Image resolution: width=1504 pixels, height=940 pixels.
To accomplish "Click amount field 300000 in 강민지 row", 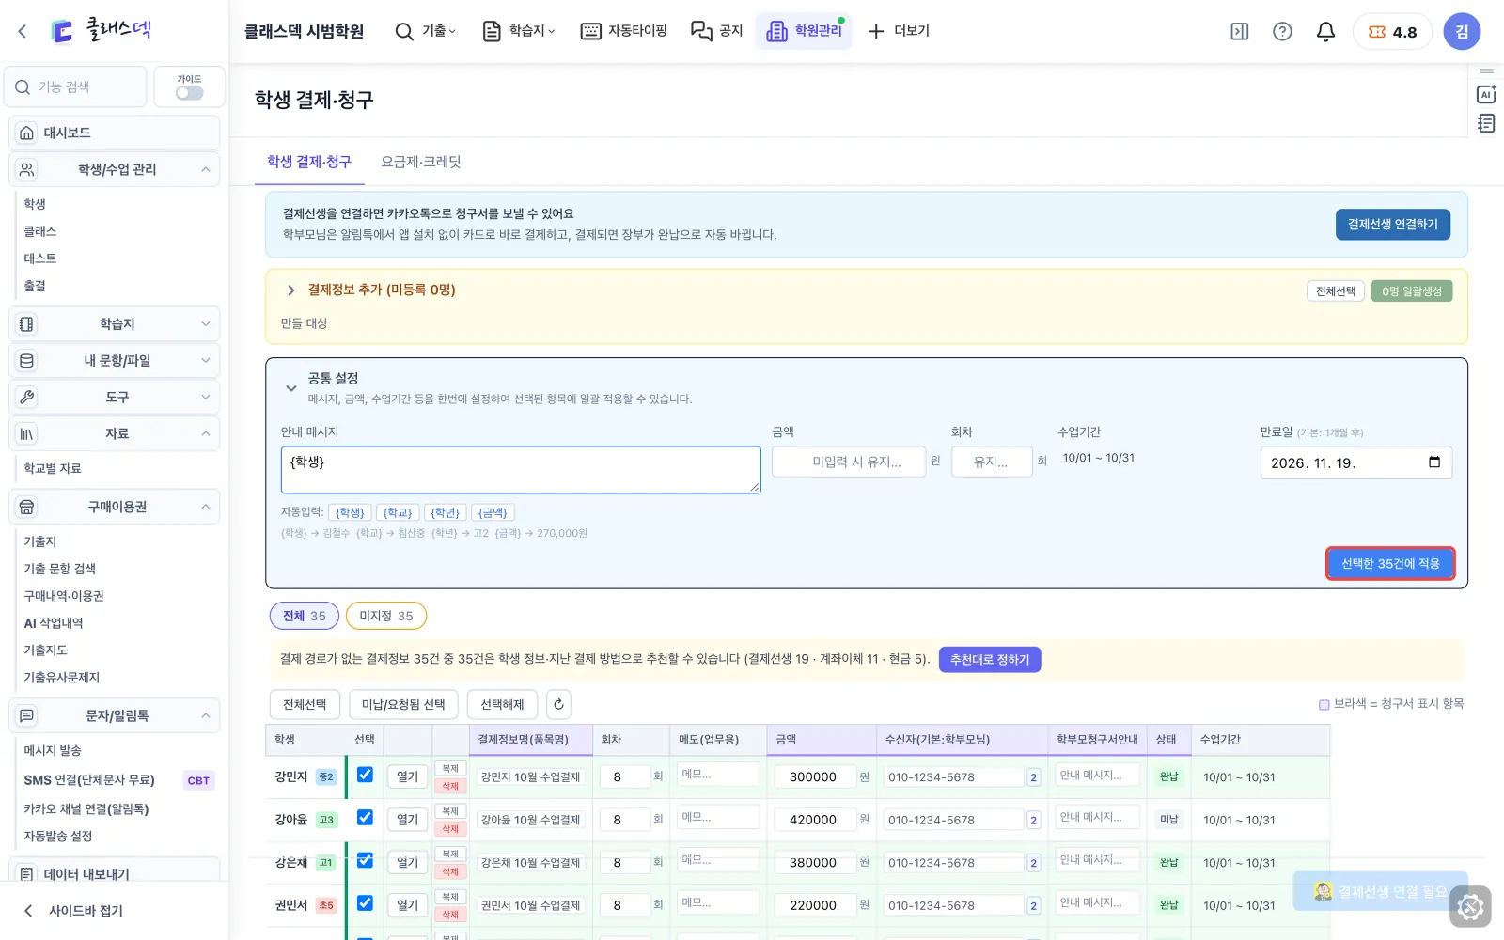I will pos(814,777).
